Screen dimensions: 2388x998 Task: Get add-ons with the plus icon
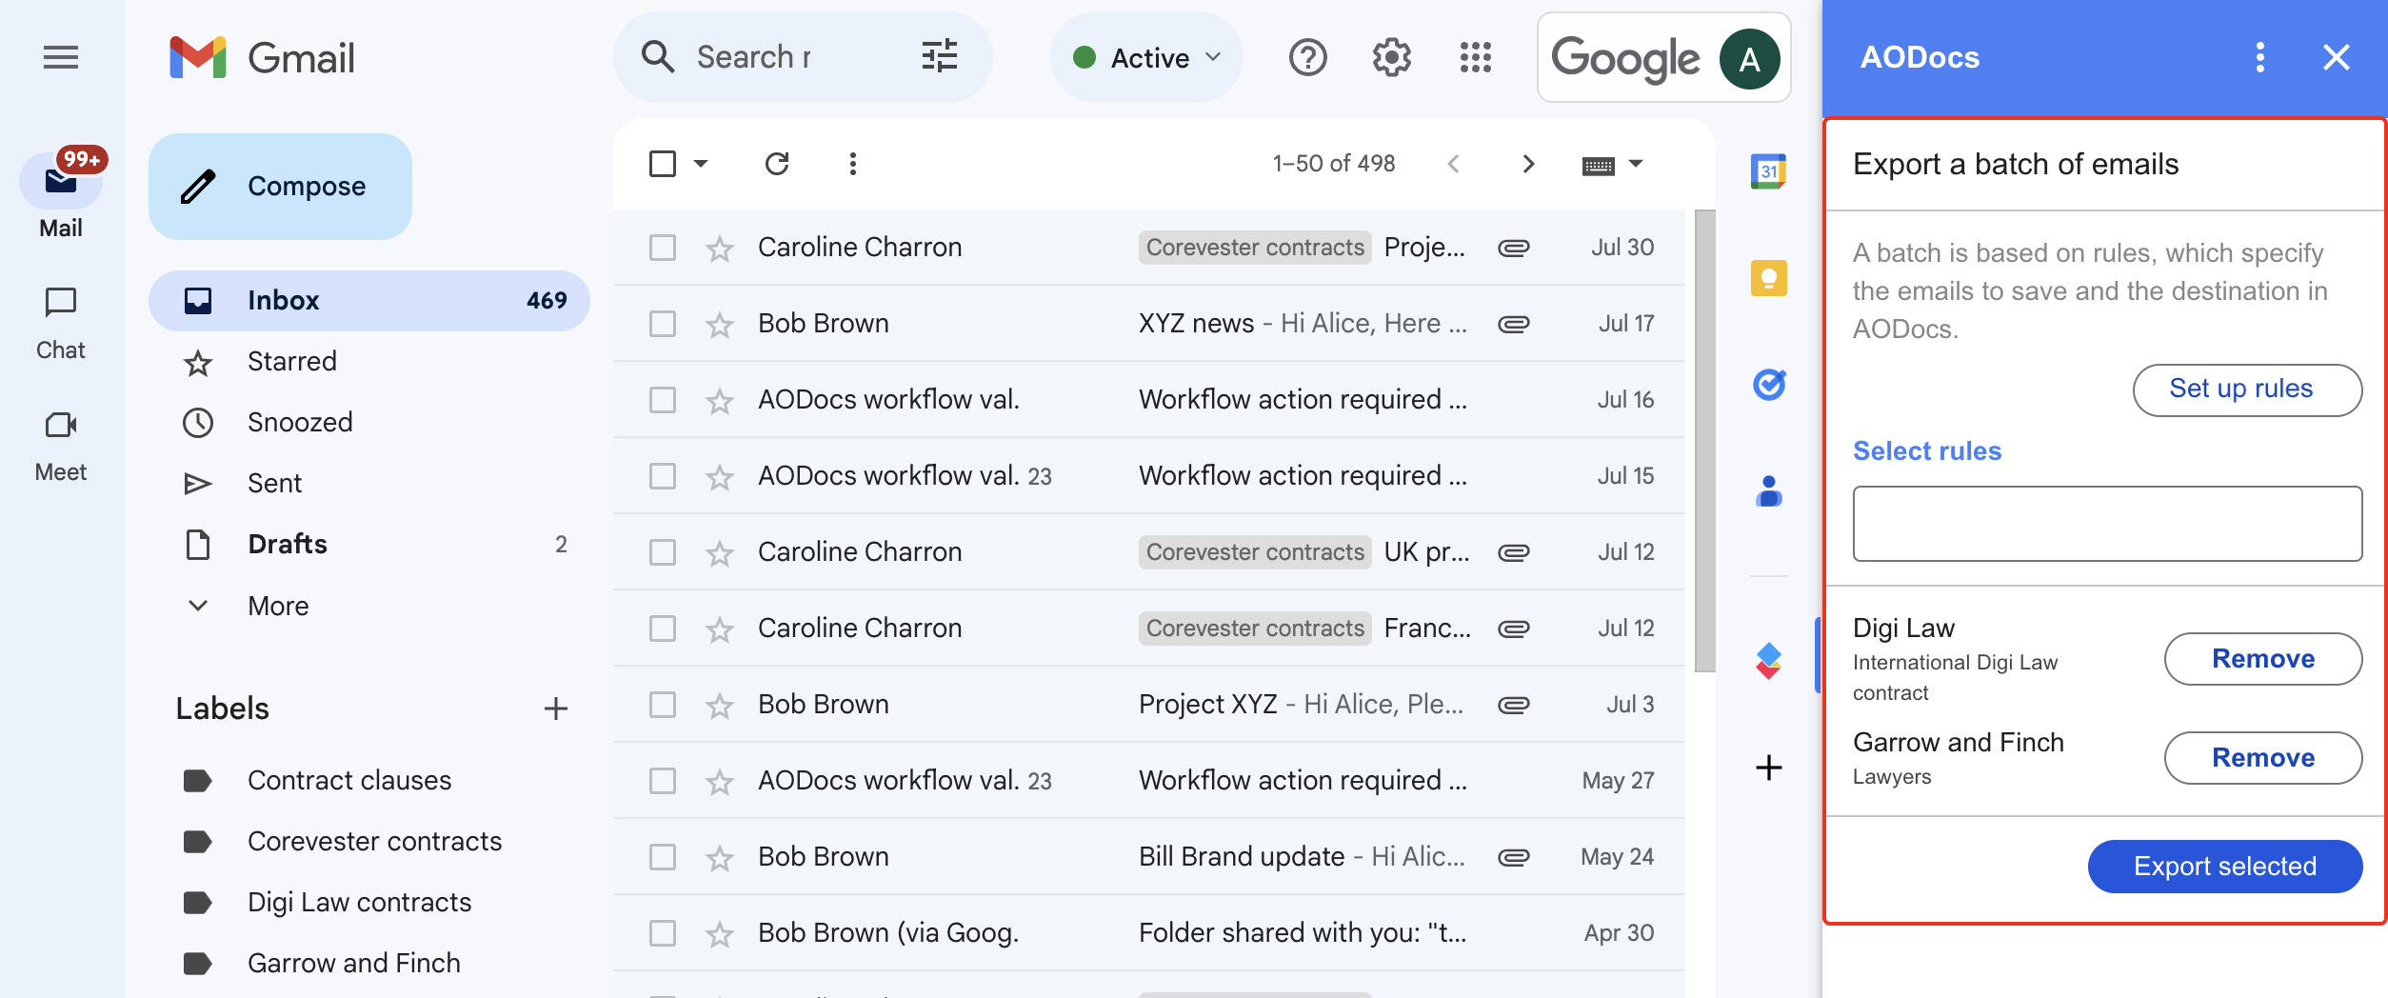point(1768,768)
